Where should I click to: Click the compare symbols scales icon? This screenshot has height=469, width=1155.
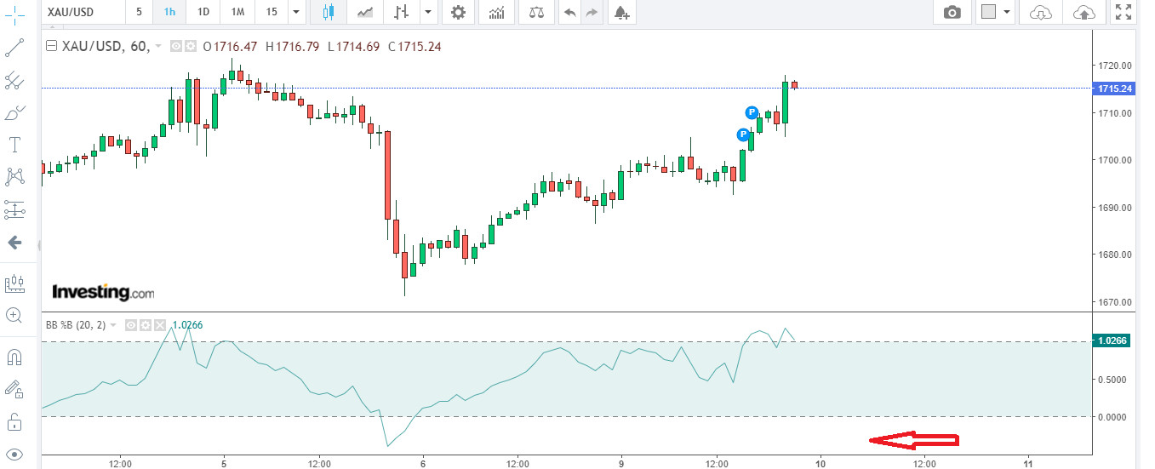pos(535,12)
